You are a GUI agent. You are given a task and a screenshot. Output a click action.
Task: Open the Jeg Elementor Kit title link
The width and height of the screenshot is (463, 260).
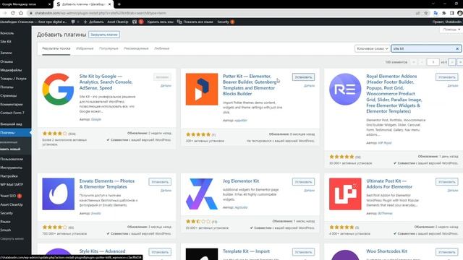pos(241,181)
